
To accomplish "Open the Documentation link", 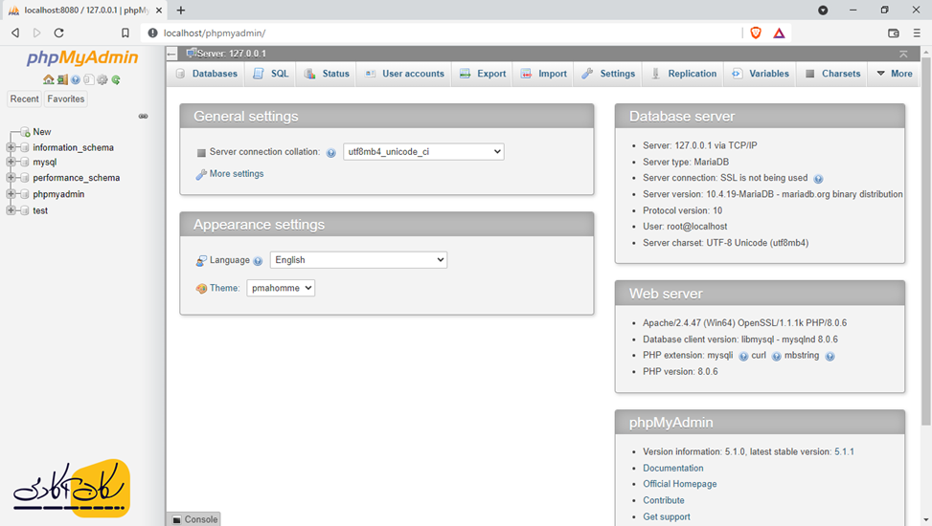I will [x=672, y=469].
